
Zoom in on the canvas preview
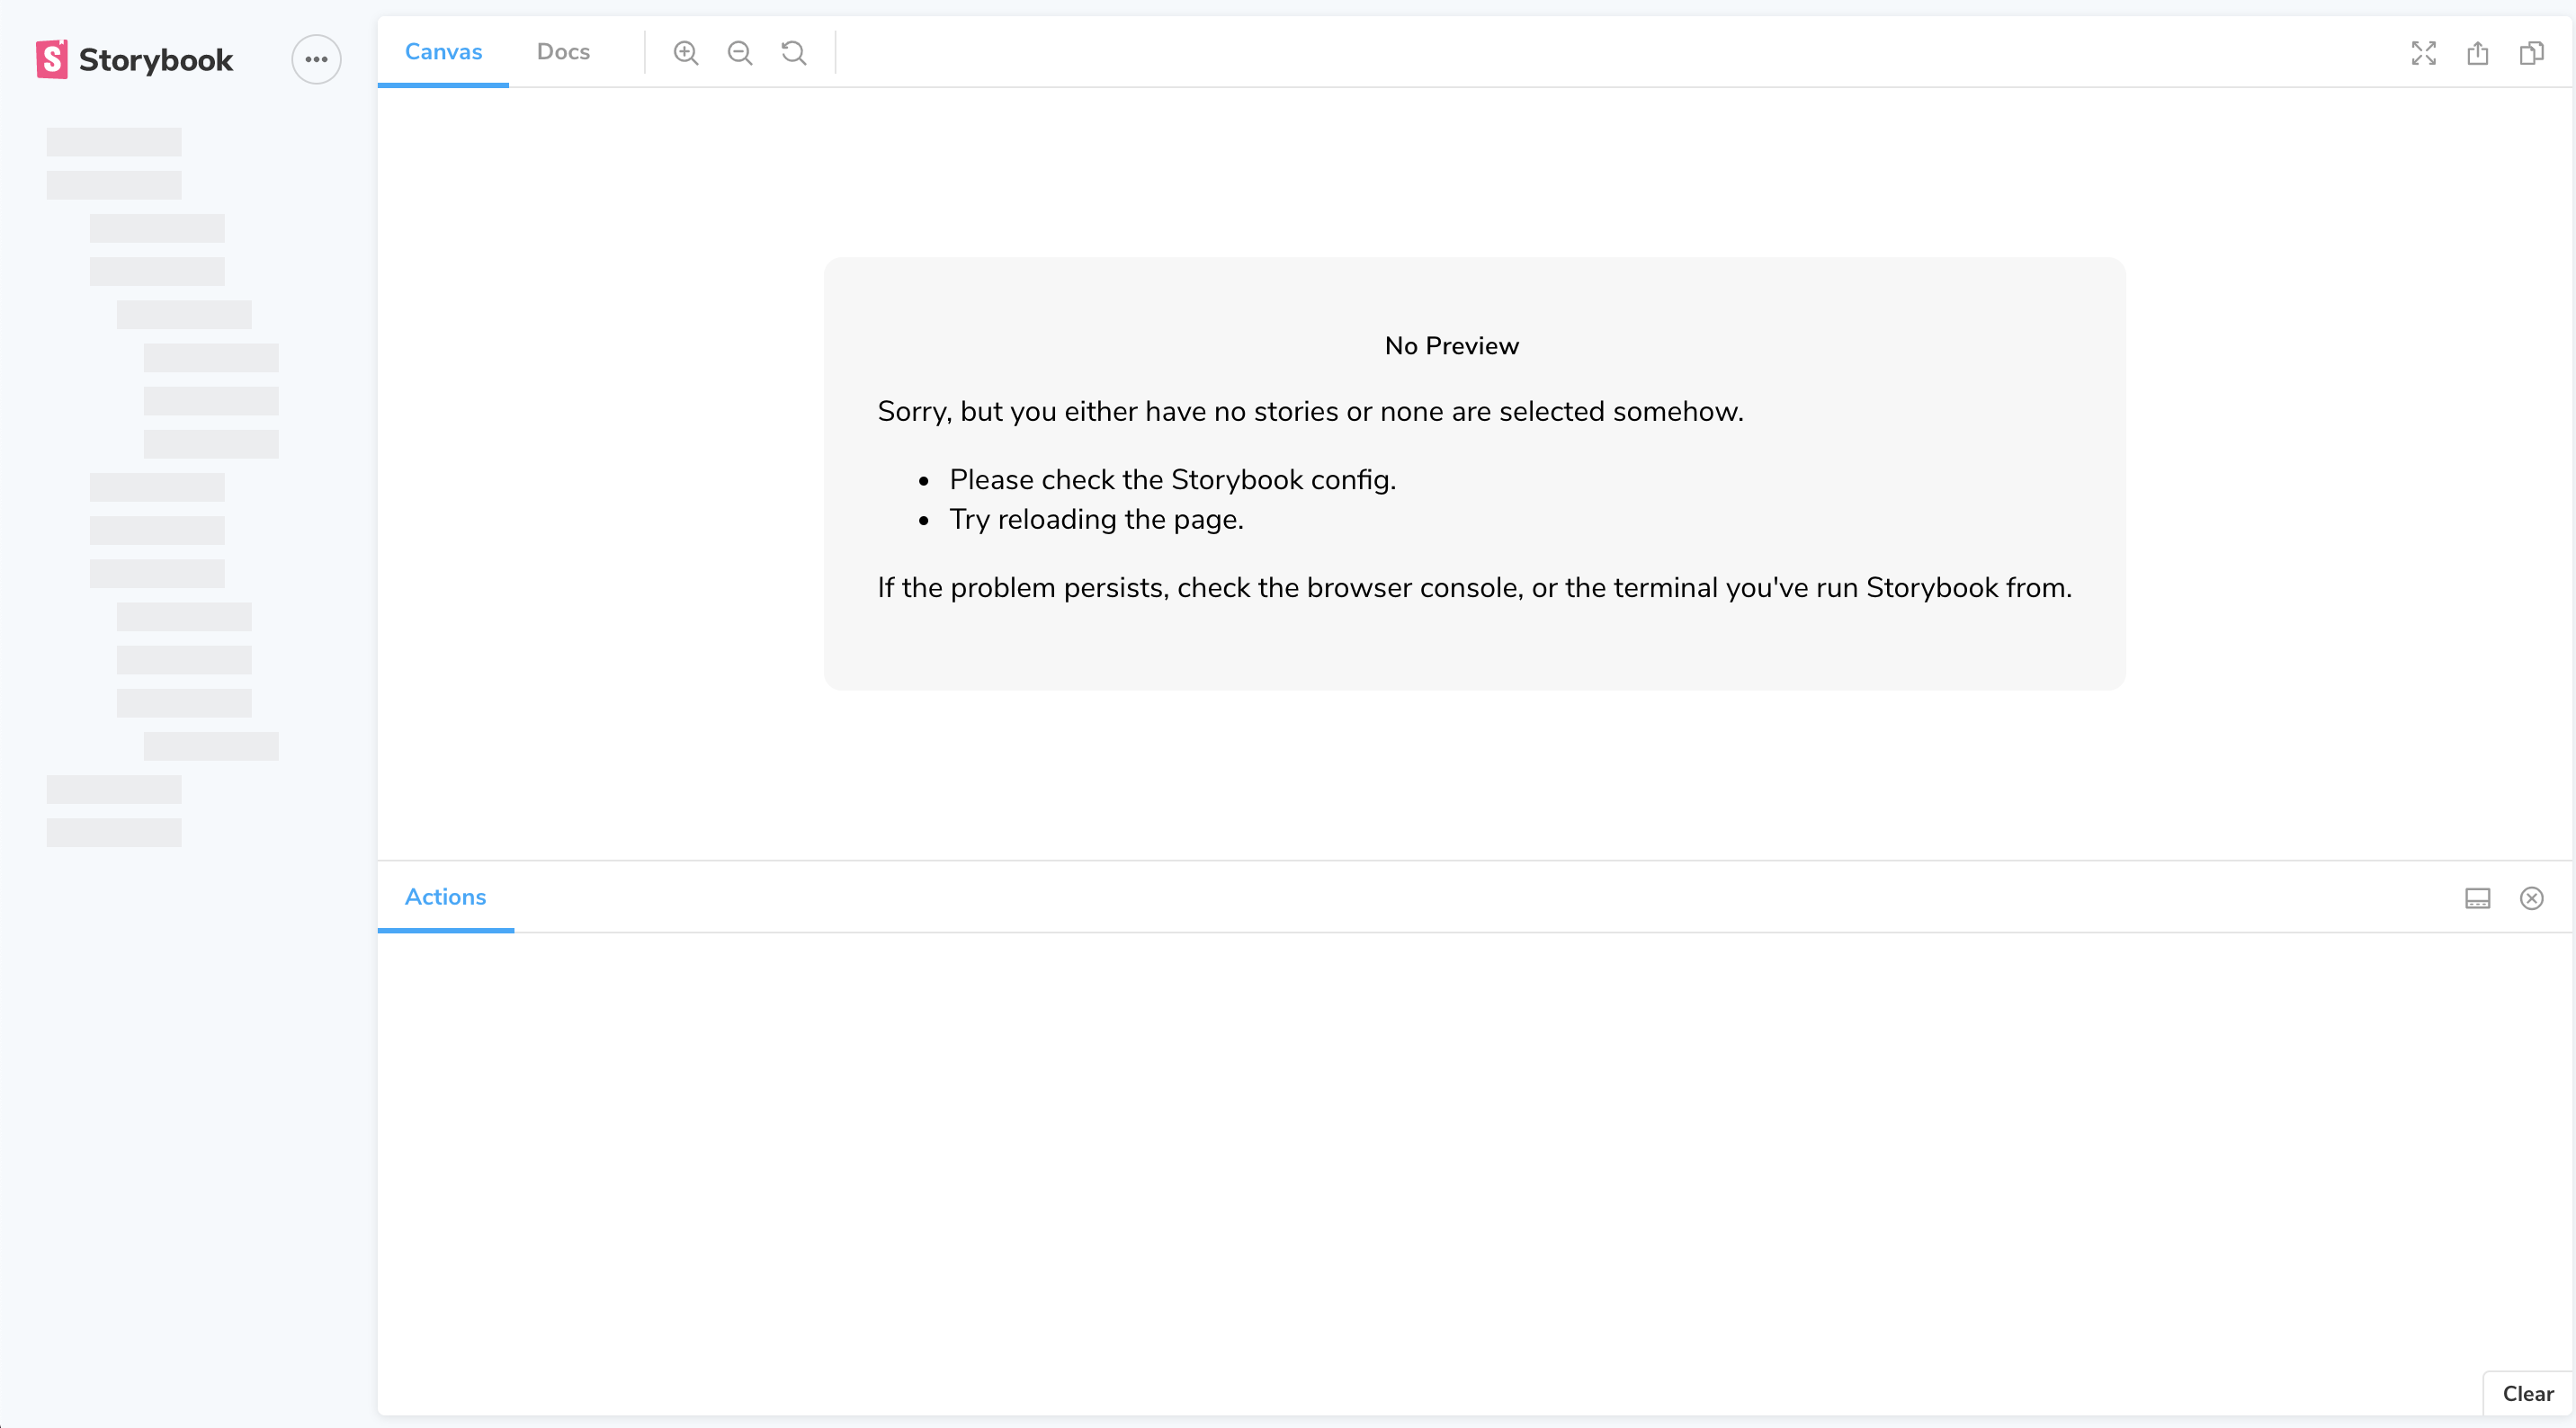click(x=687, y=52)
